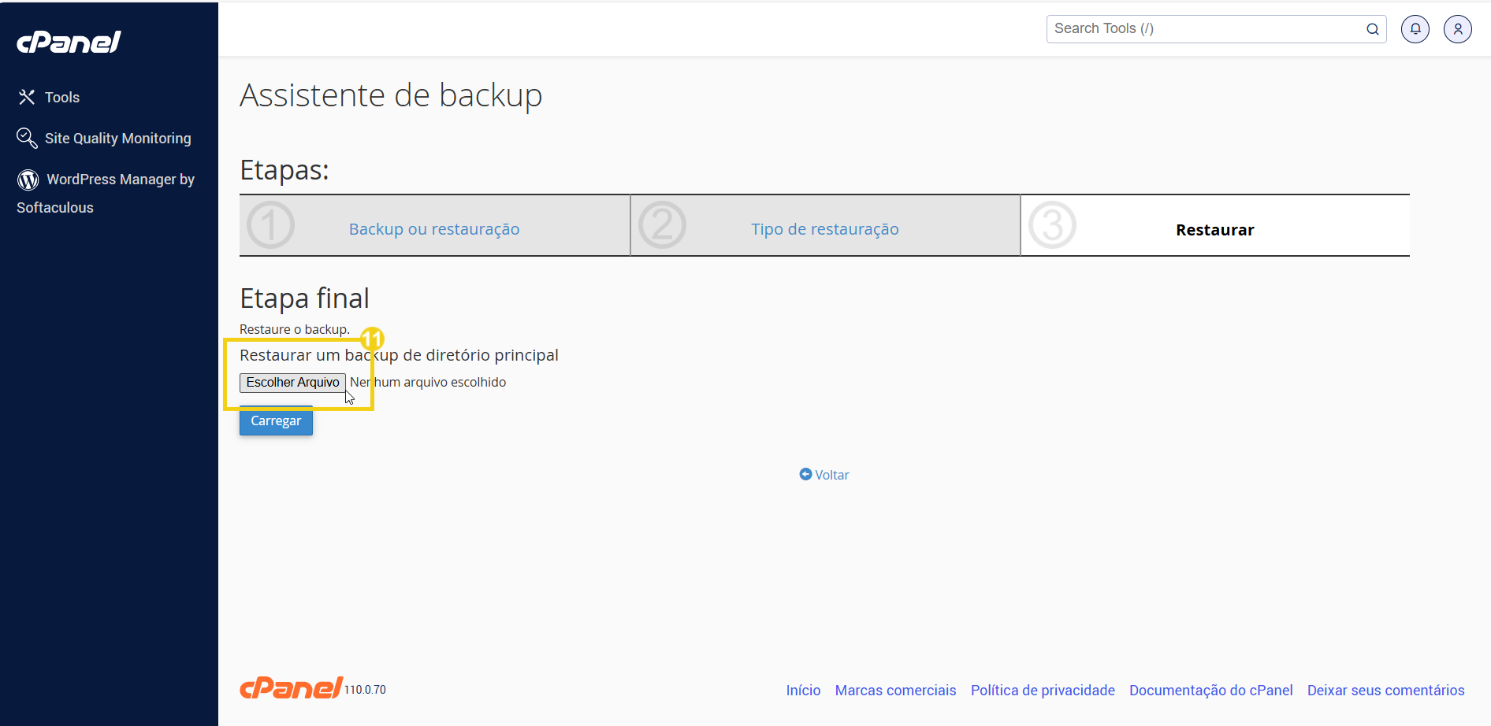1491x726 pixels.
Task: Click the search magnifier icon in Search Tools
Action: [x=1372, y=29]
